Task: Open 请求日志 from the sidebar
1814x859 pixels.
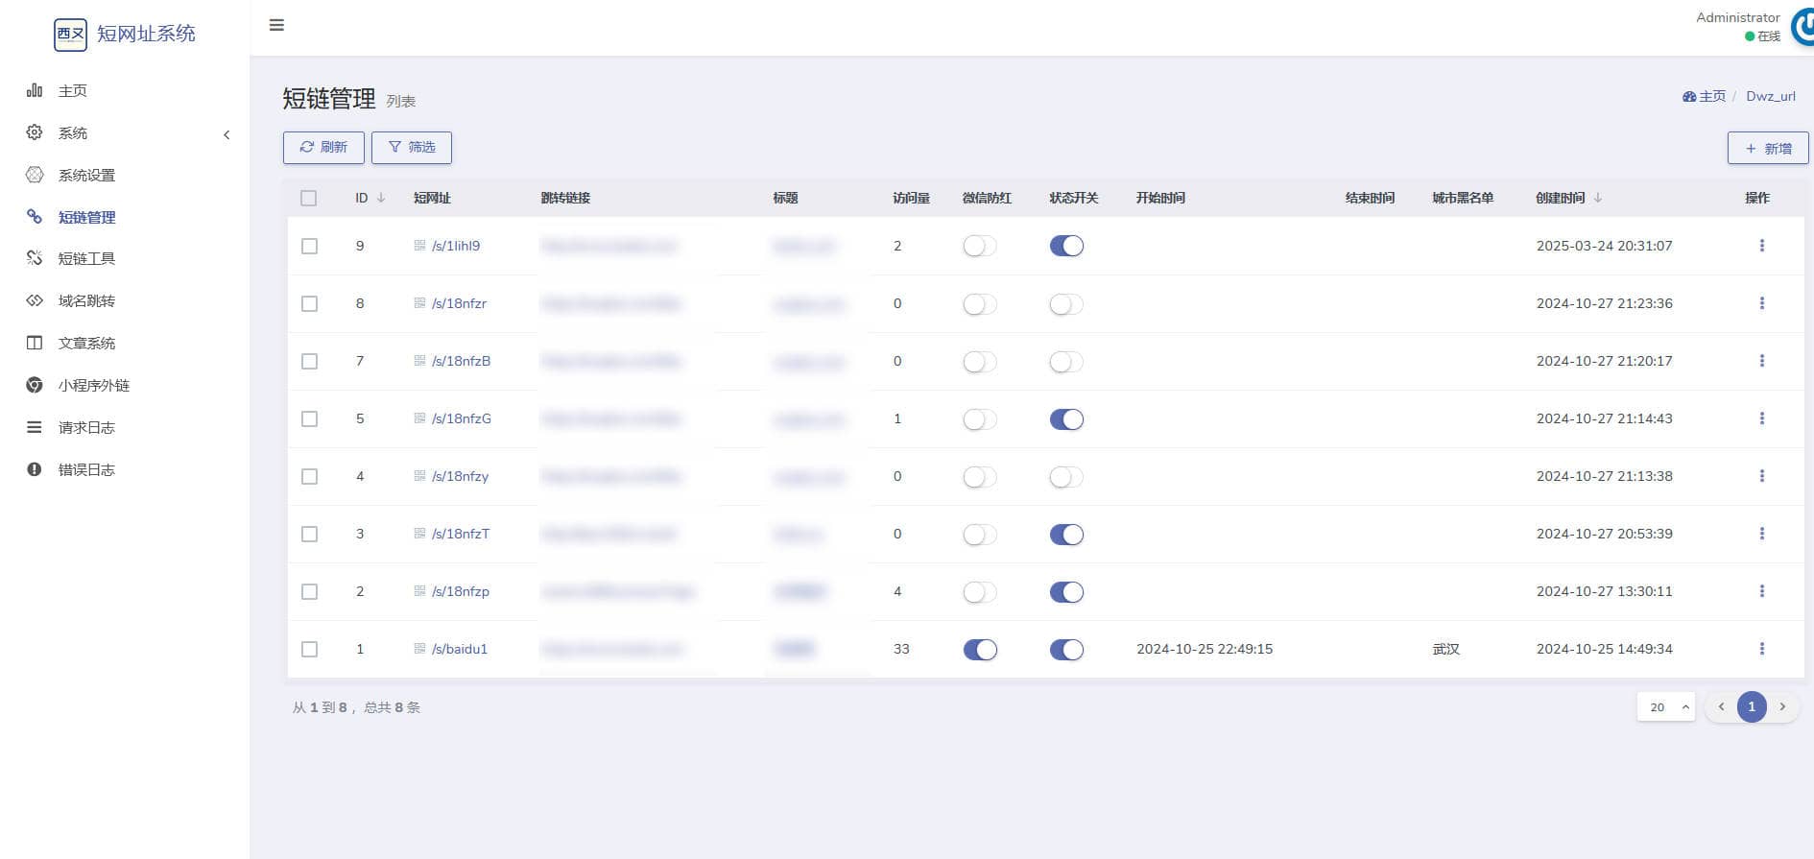Action: (86, 427)
